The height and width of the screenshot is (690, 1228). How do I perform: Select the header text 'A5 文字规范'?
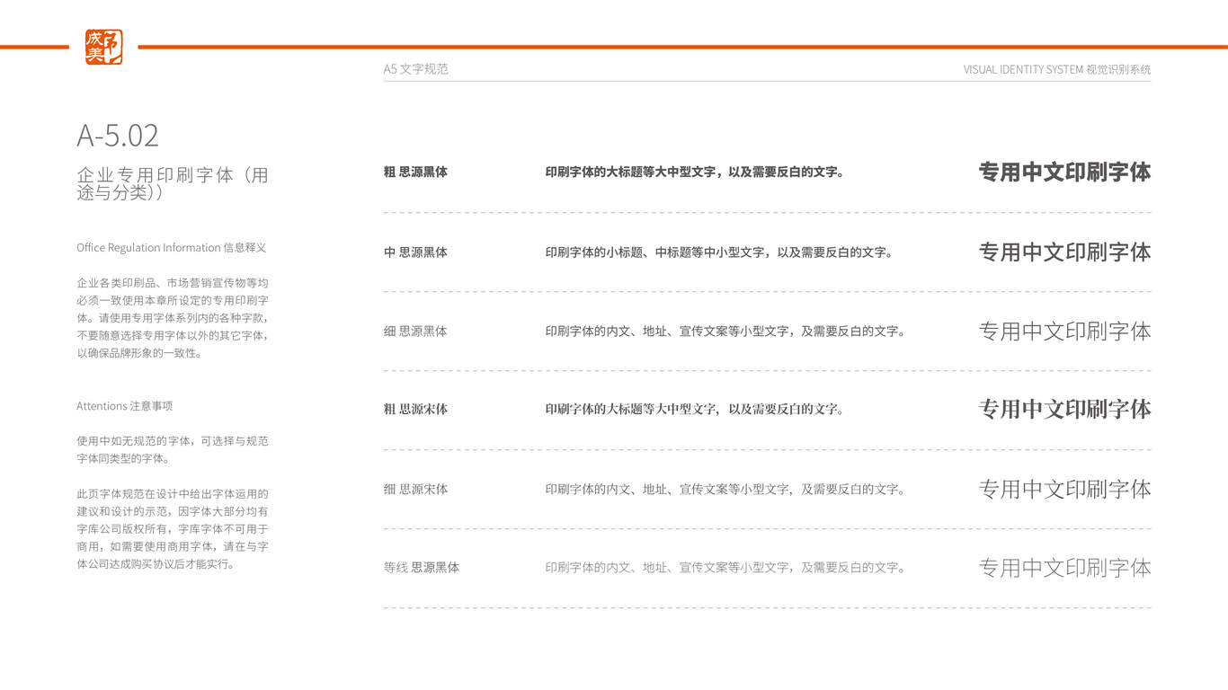tap(415, 69)
